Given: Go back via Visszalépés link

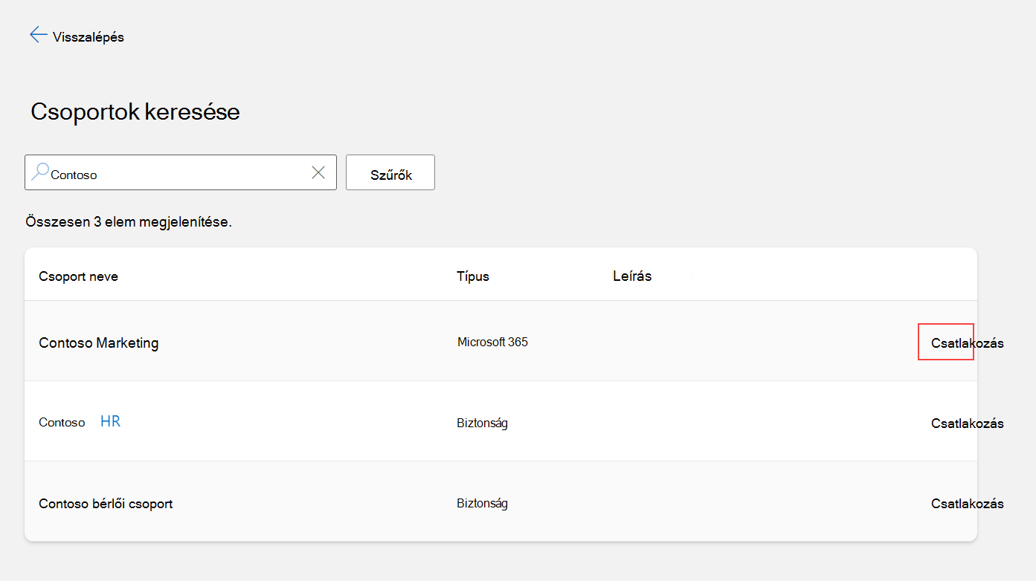Looking at the screenshot, I should [x=89, y=36].
